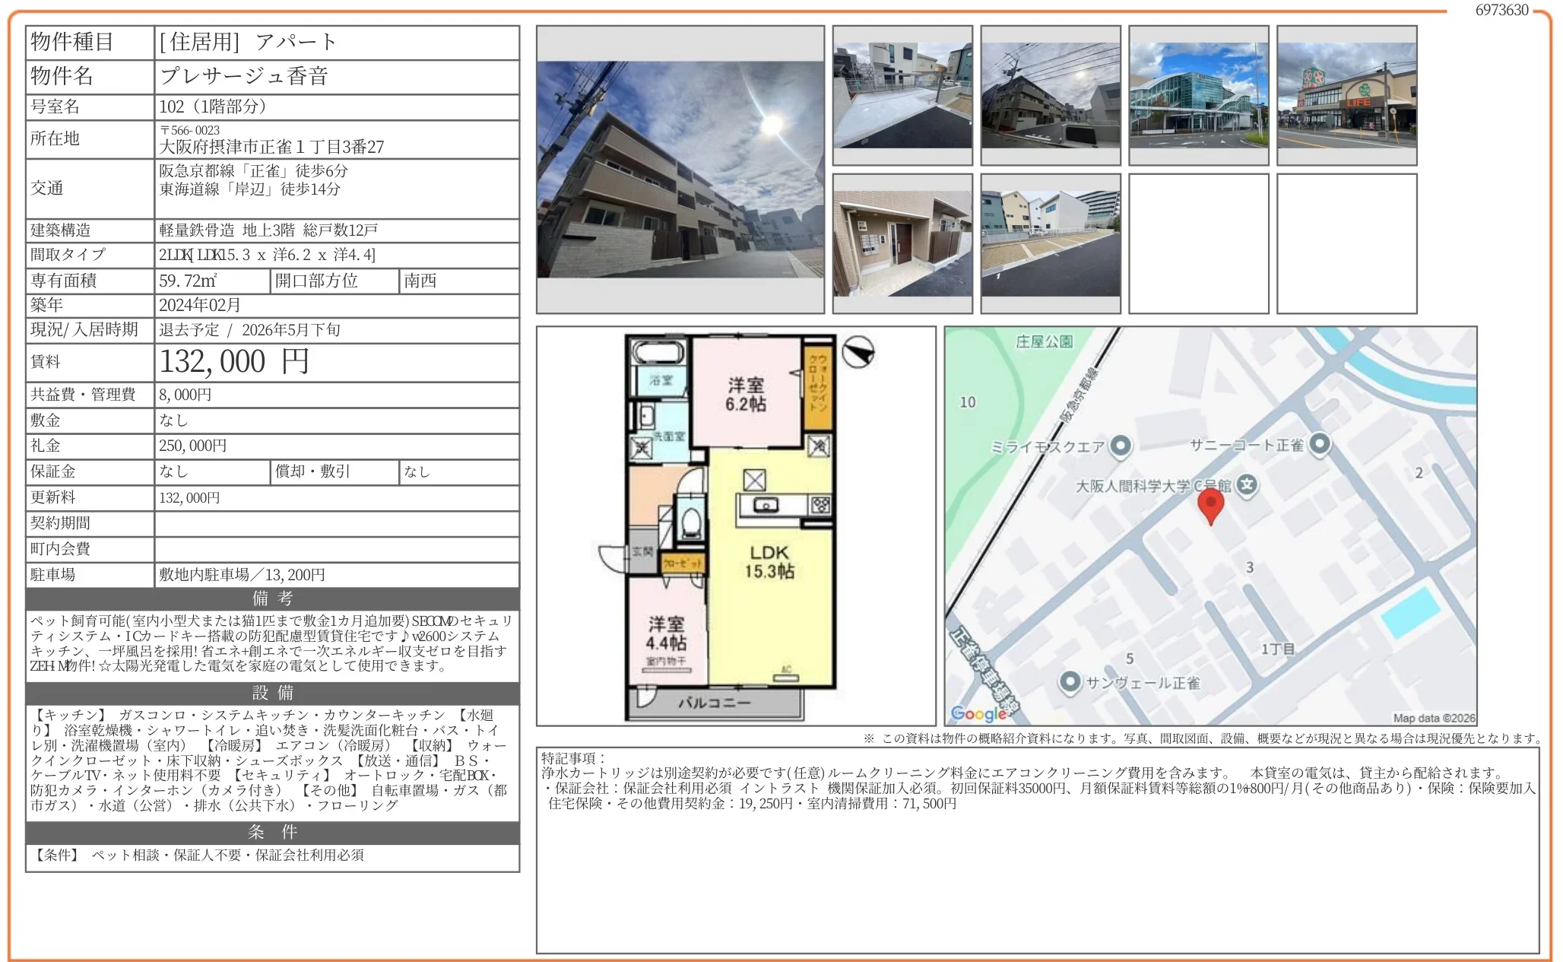Open the glass station building photo thumbnail
Viewport: 1563px width, 962px height.
[x=1198, y=96]
